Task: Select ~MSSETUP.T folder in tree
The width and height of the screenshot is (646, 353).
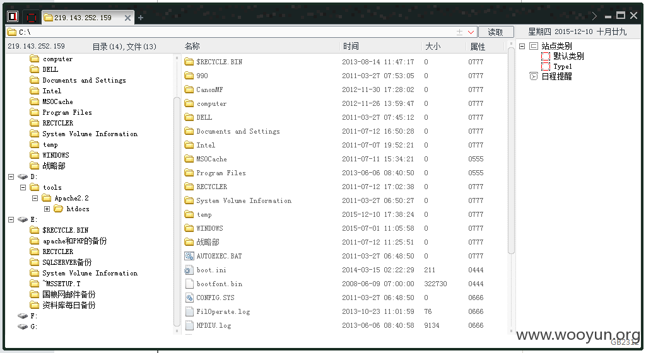Action: click(61, 284)
